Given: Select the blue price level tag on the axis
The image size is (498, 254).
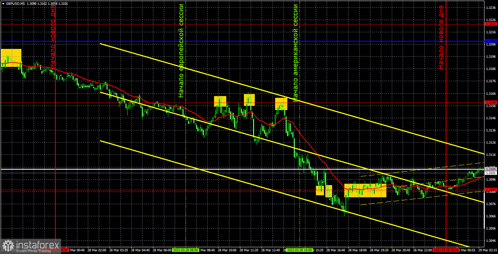Looking at the screenshot, I should 491,41.
